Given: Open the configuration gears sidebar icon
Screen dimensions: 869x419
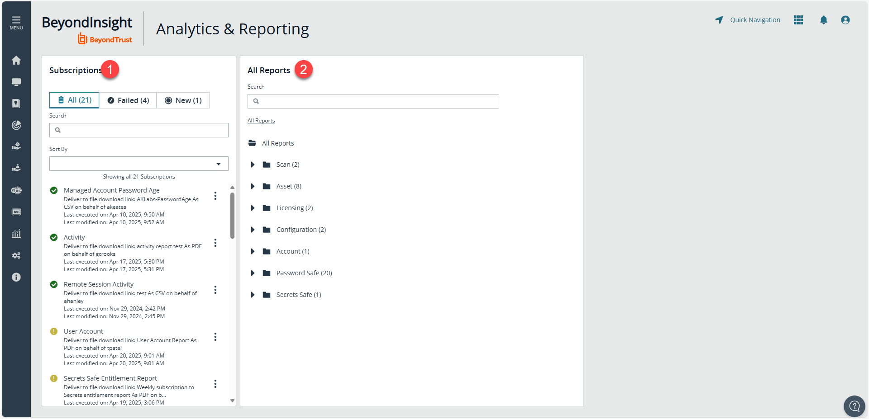Looking at the screenshot, I should coord(16,255).
